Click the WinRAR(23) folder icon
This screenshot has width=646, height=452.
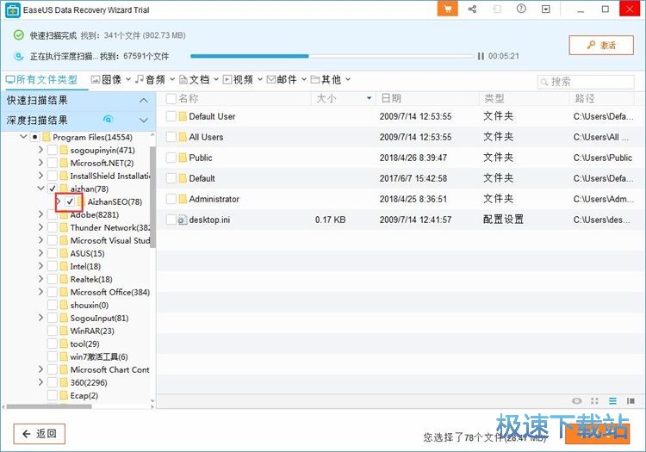pos(64,331)
